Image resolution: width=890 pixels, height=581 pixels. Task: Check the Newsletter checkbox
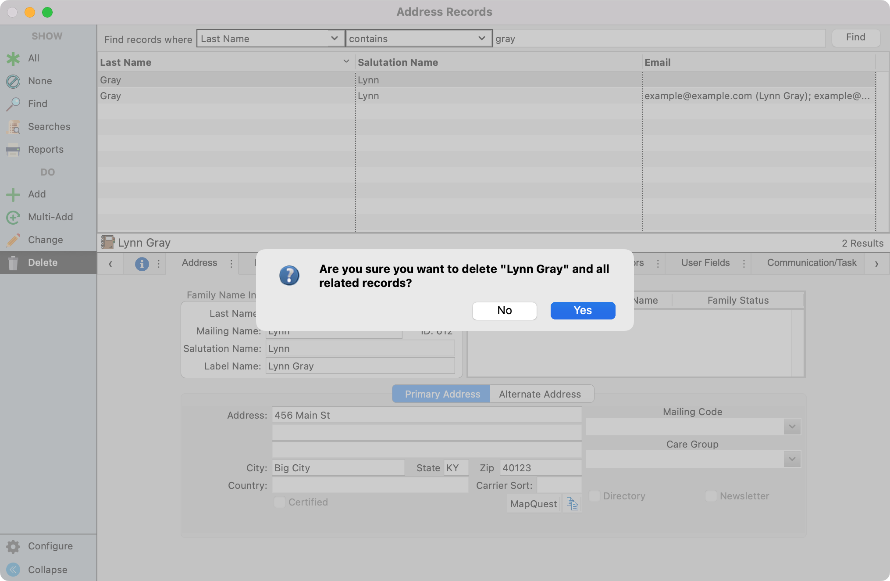[711, 496]
